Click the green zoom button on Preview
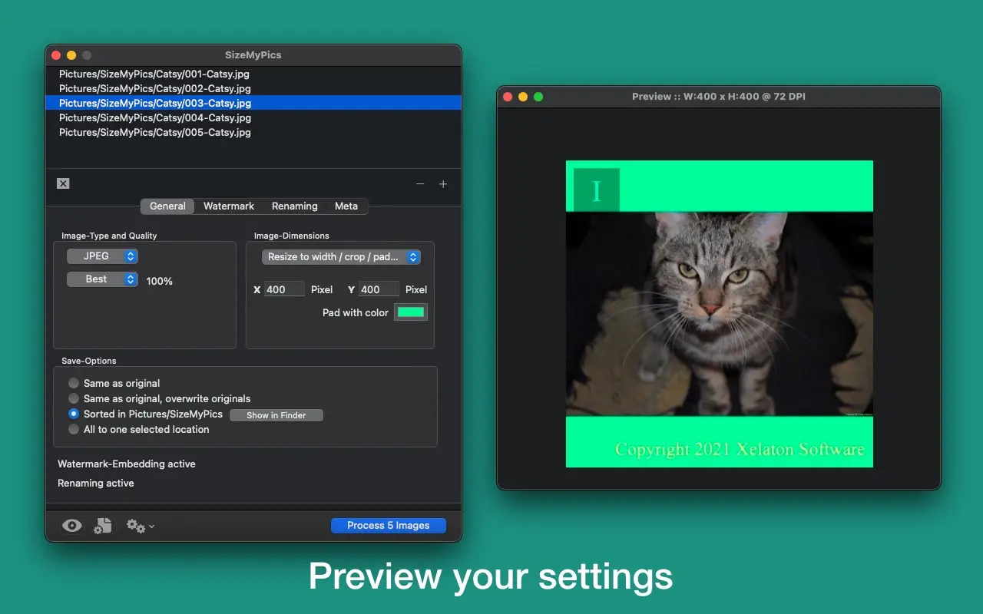 pos(538,97)
